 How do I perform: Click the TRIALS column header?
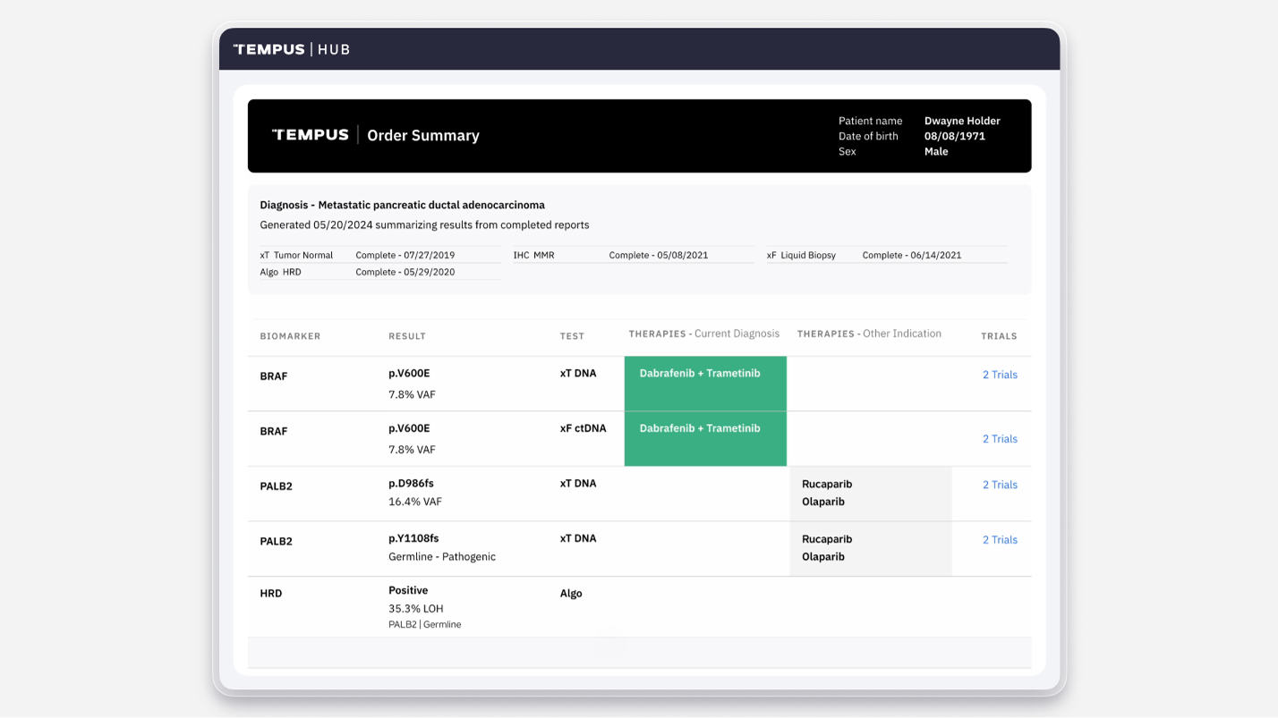(x=999, y=336)
